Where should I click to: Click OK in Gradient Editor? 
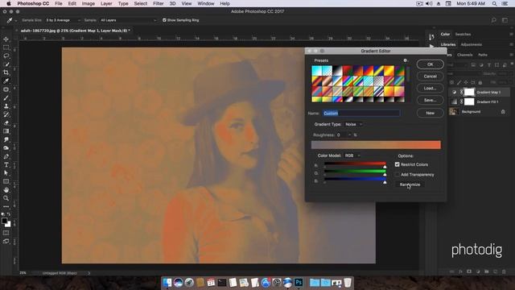click(431, 64)
